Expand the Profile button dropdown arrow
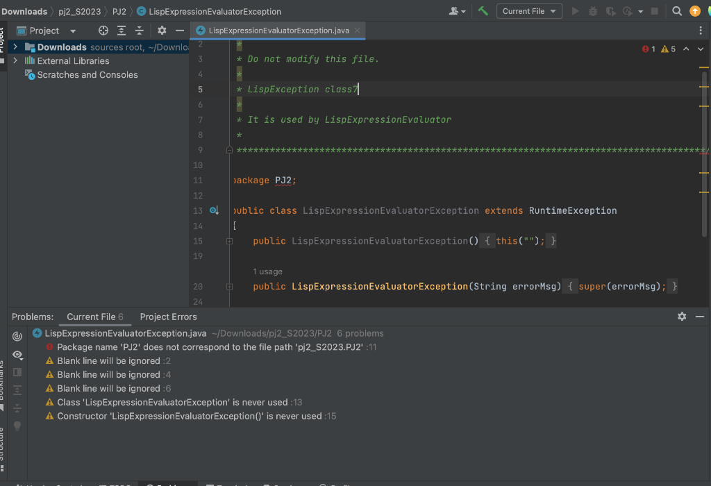 [x=639, y=10]
